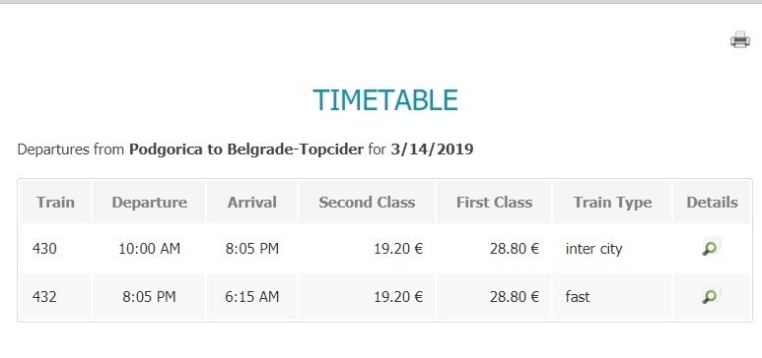Select the 19.20 € price for train 432
This screenshot has height=358, width=762.
pyautogui.click(x=398, y=296)
